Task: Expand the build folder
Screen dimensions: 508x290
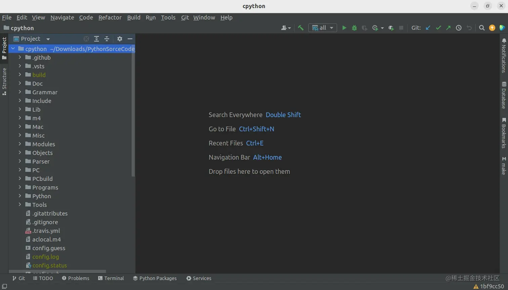Action: [x=20, y=75]
